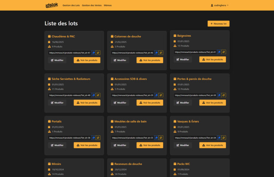This screenshot has width=274, height=177.
Task: Click the Miroirs lot title
Action: [x=56, y=164]
